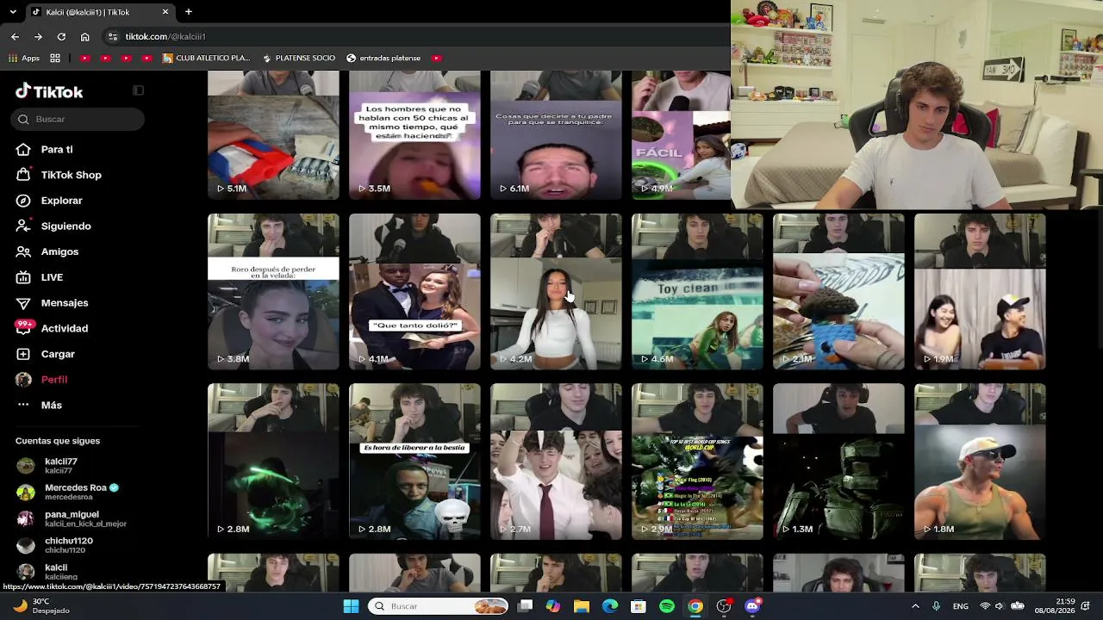
Task: Open the 'FÁCIL' video thumbnail
Action: [x=681, y=135]
